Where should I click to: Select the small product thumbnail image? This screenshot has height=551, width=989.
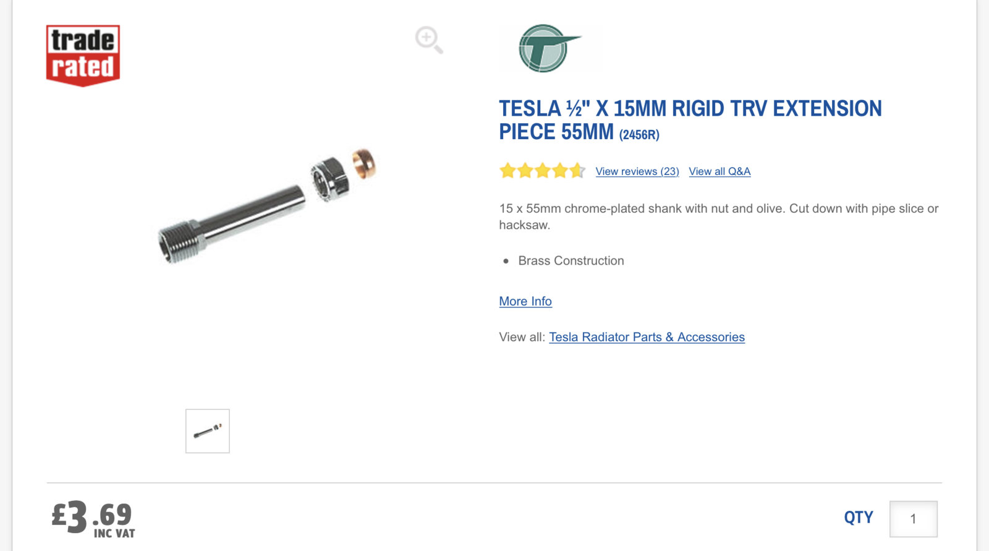(x=208, y=431)
